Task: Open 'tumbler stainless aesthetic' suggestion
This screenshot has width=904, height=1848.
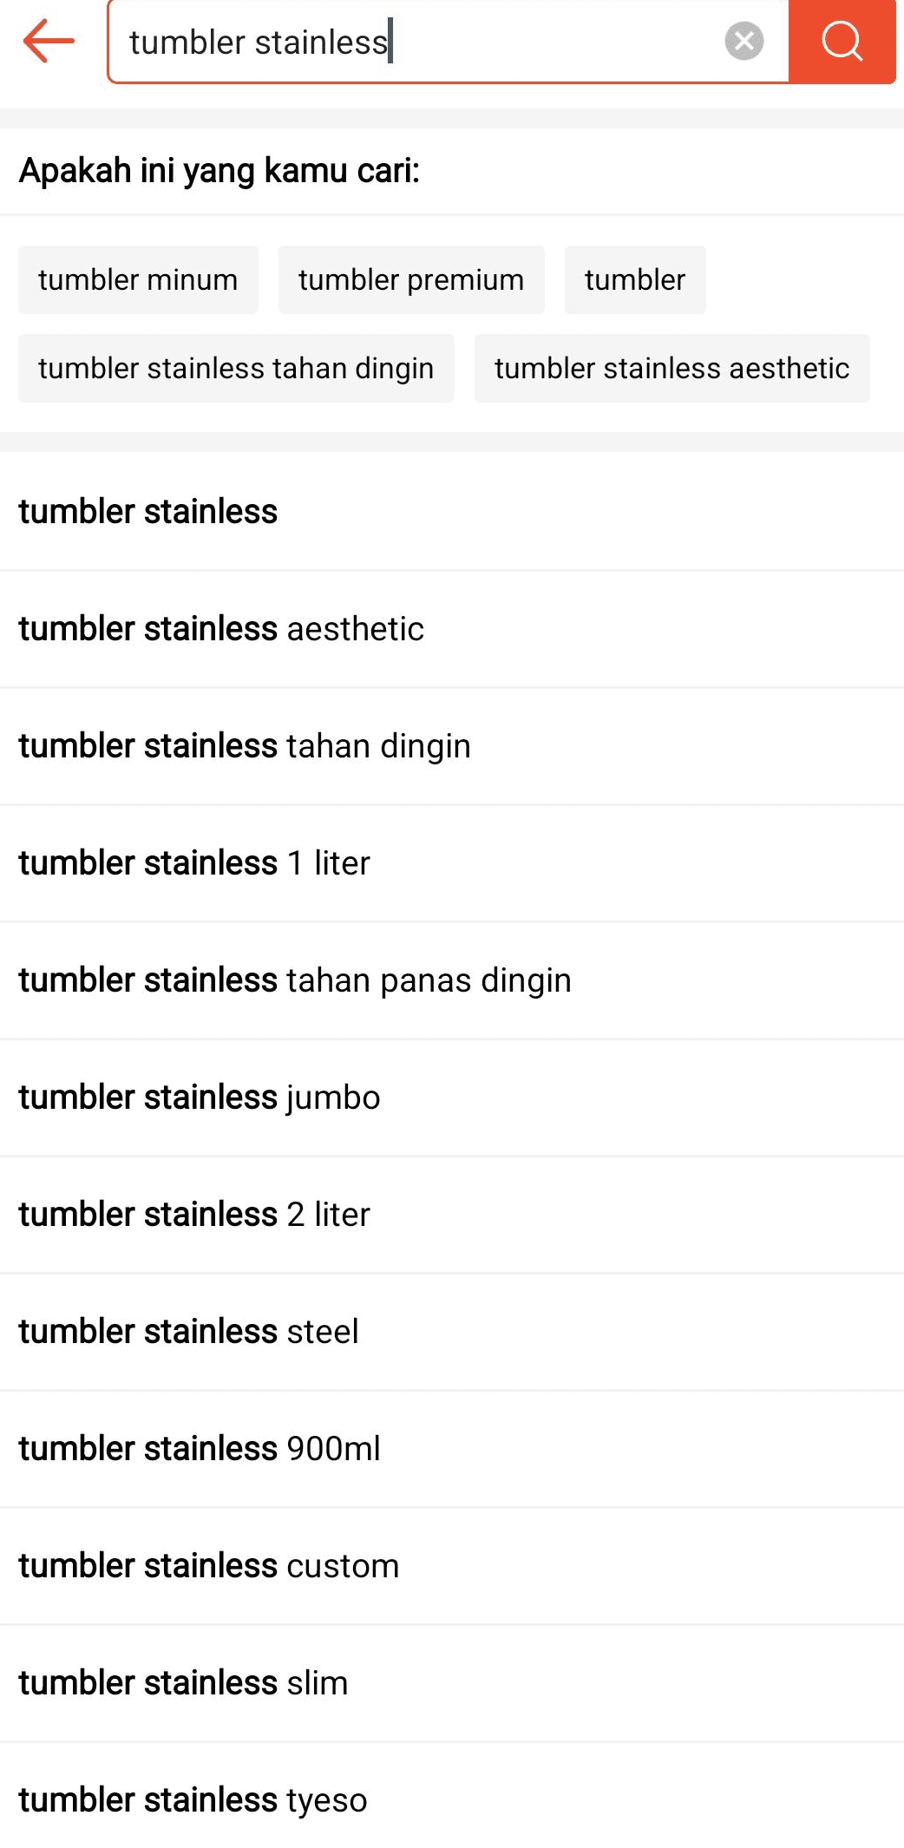Action: pyautogui.click(x=221, y=628)
